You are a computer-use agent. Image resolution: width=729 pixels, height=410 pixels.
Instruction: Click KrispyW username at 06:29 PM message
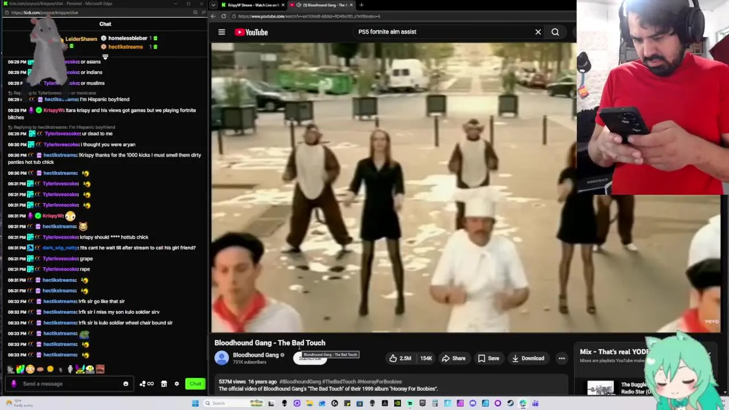(x=54, y=110)
